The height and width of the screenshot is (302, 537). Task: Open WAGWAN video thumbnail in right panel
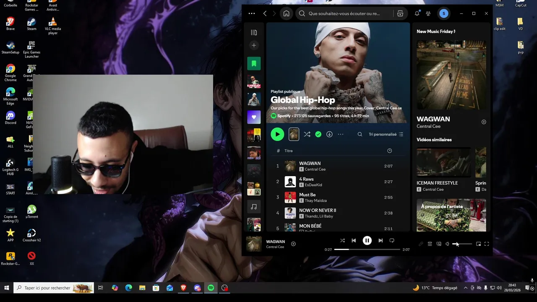451,75
